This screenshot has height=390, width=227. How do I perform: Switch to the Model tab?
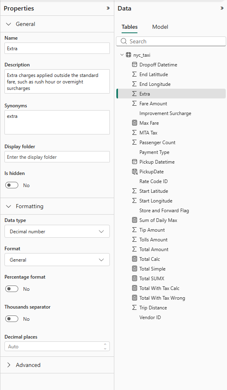point(160,27)
